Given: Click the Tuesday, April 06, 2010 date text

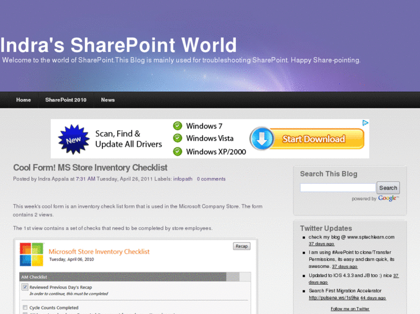Looking at the screenshot, I should 72,259.
